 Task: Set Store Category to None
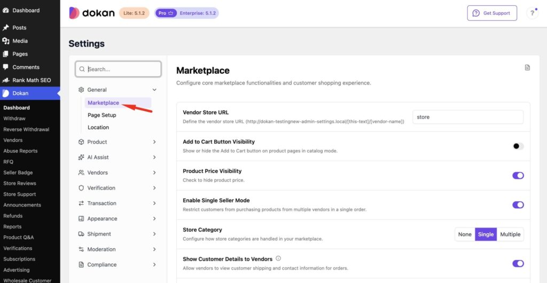(465, 234)
